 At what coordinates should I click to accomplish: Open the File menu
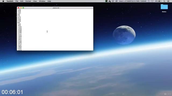point(17,1)
